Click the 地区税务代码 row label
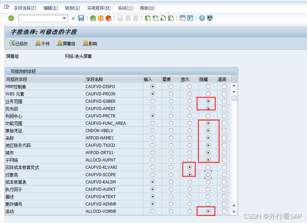This screenshot has height=223, width=307. tap(18, 145)
